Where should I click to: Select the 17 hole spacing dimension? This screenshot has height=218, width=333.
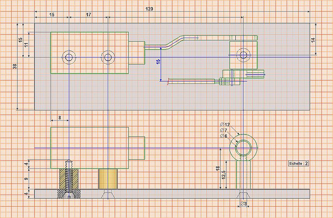point(88,14)
